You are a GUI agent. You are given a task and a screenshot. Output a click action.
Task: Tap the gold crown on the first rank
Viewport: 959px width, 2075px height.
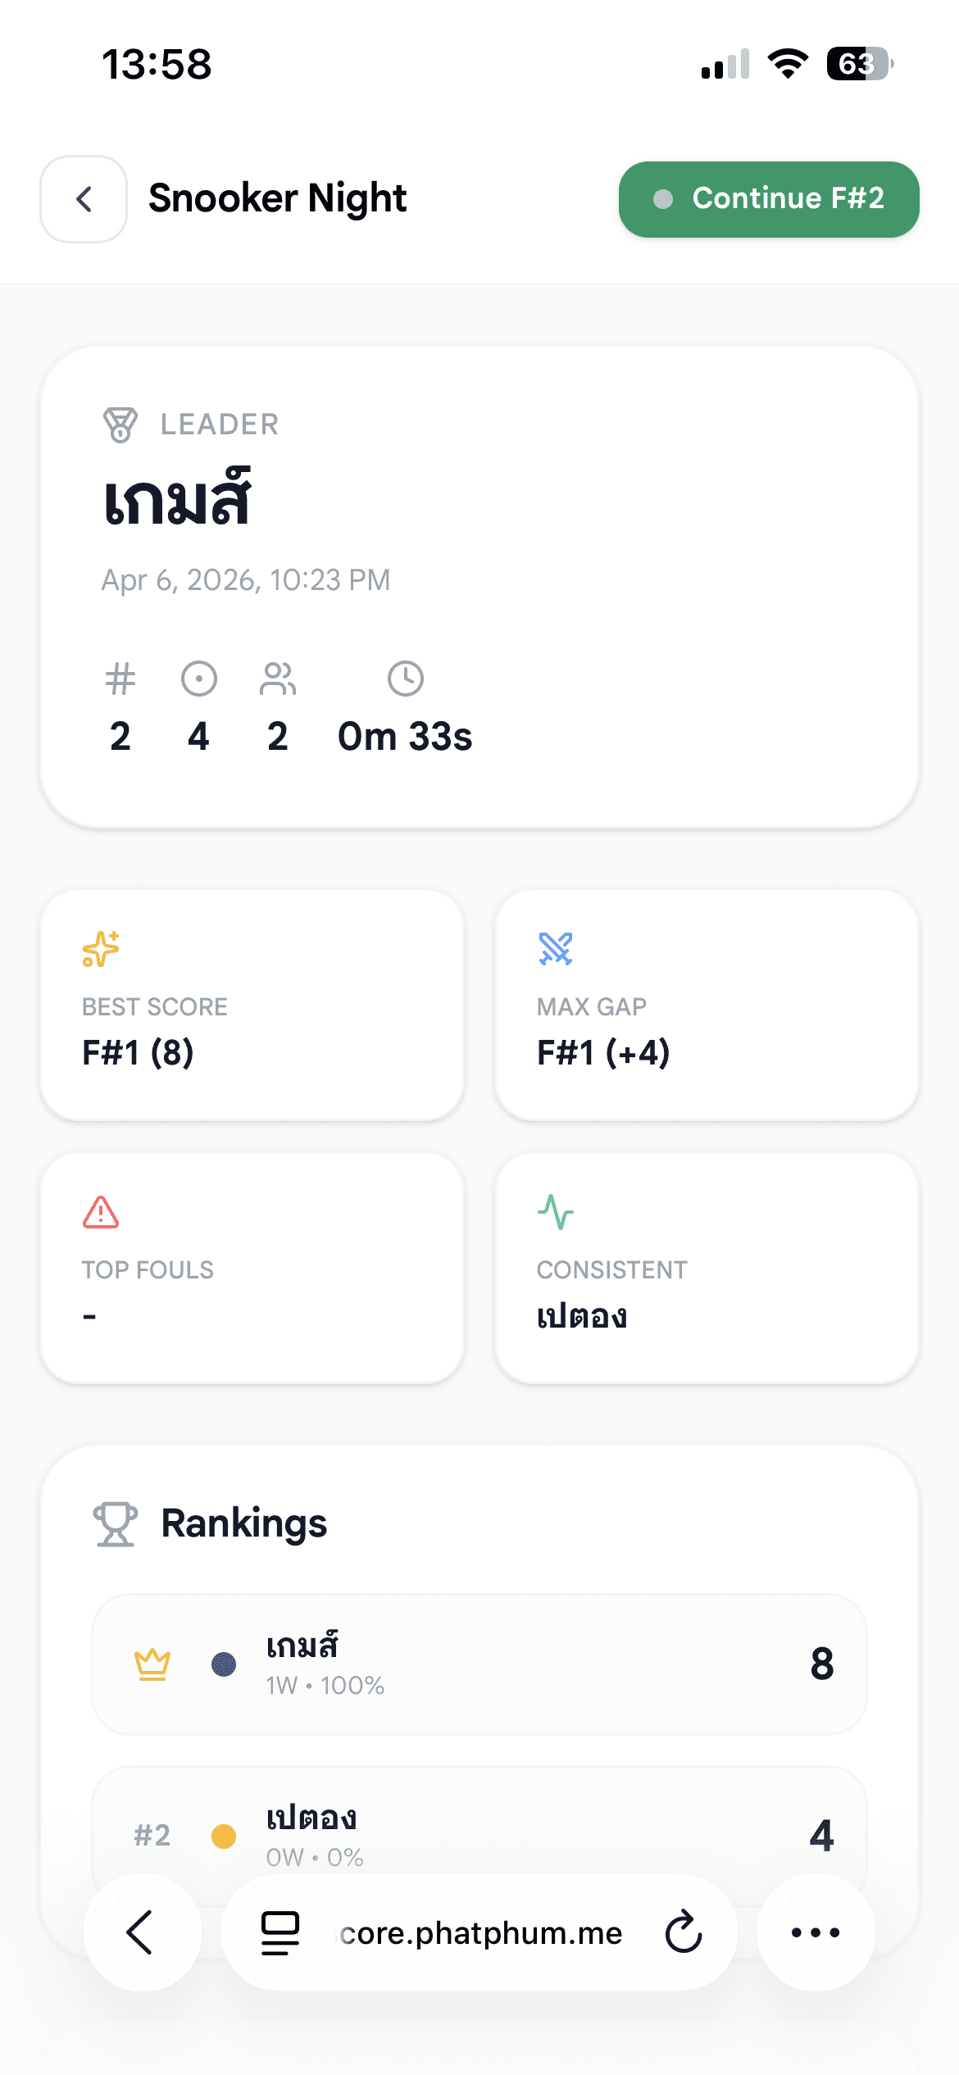click(152, 1664)
